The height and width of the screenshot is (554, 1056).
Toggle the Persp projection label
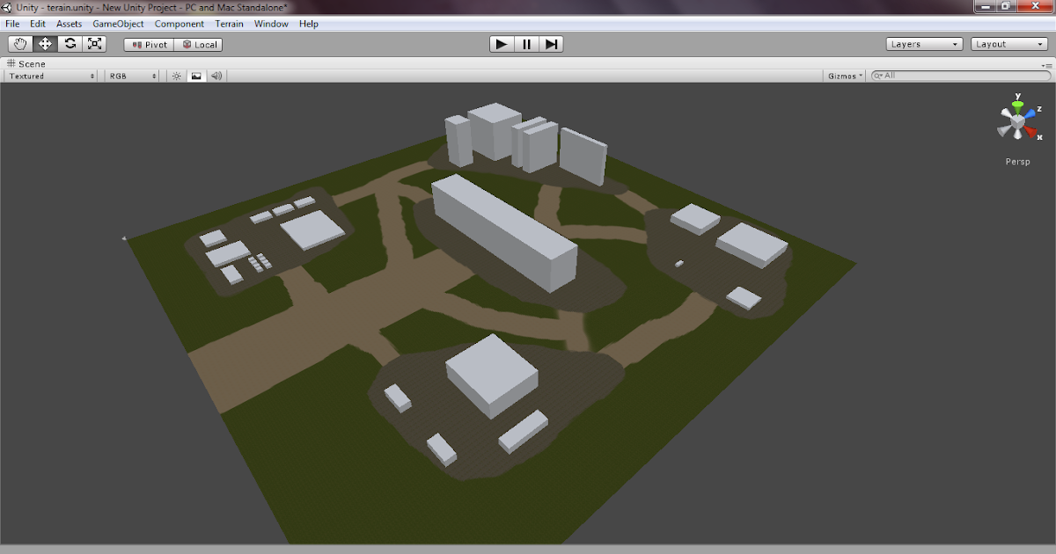(1017, 162)
